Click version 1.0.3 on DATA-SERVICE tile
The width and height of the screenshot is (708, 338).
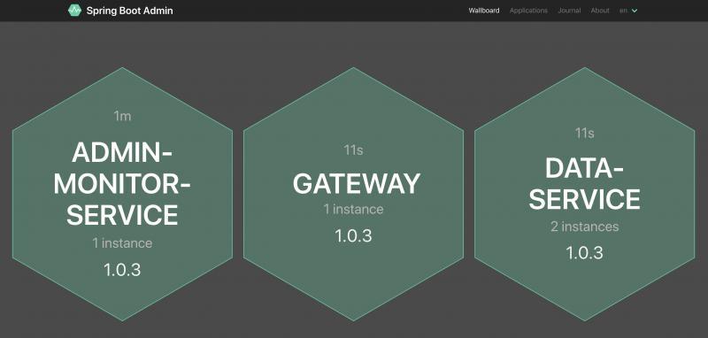(x=585, y=253)
